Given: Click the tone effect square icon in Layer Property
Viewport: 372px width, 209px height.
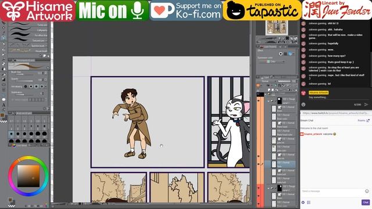Looking at the screenshot, I should (x=285, y=54).
